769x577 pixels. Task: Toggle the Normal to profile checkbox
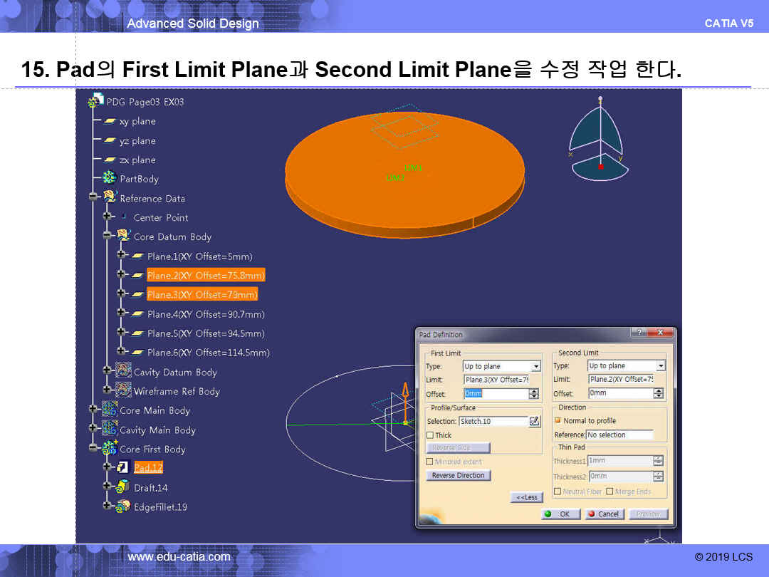click(x=558, y=421)
